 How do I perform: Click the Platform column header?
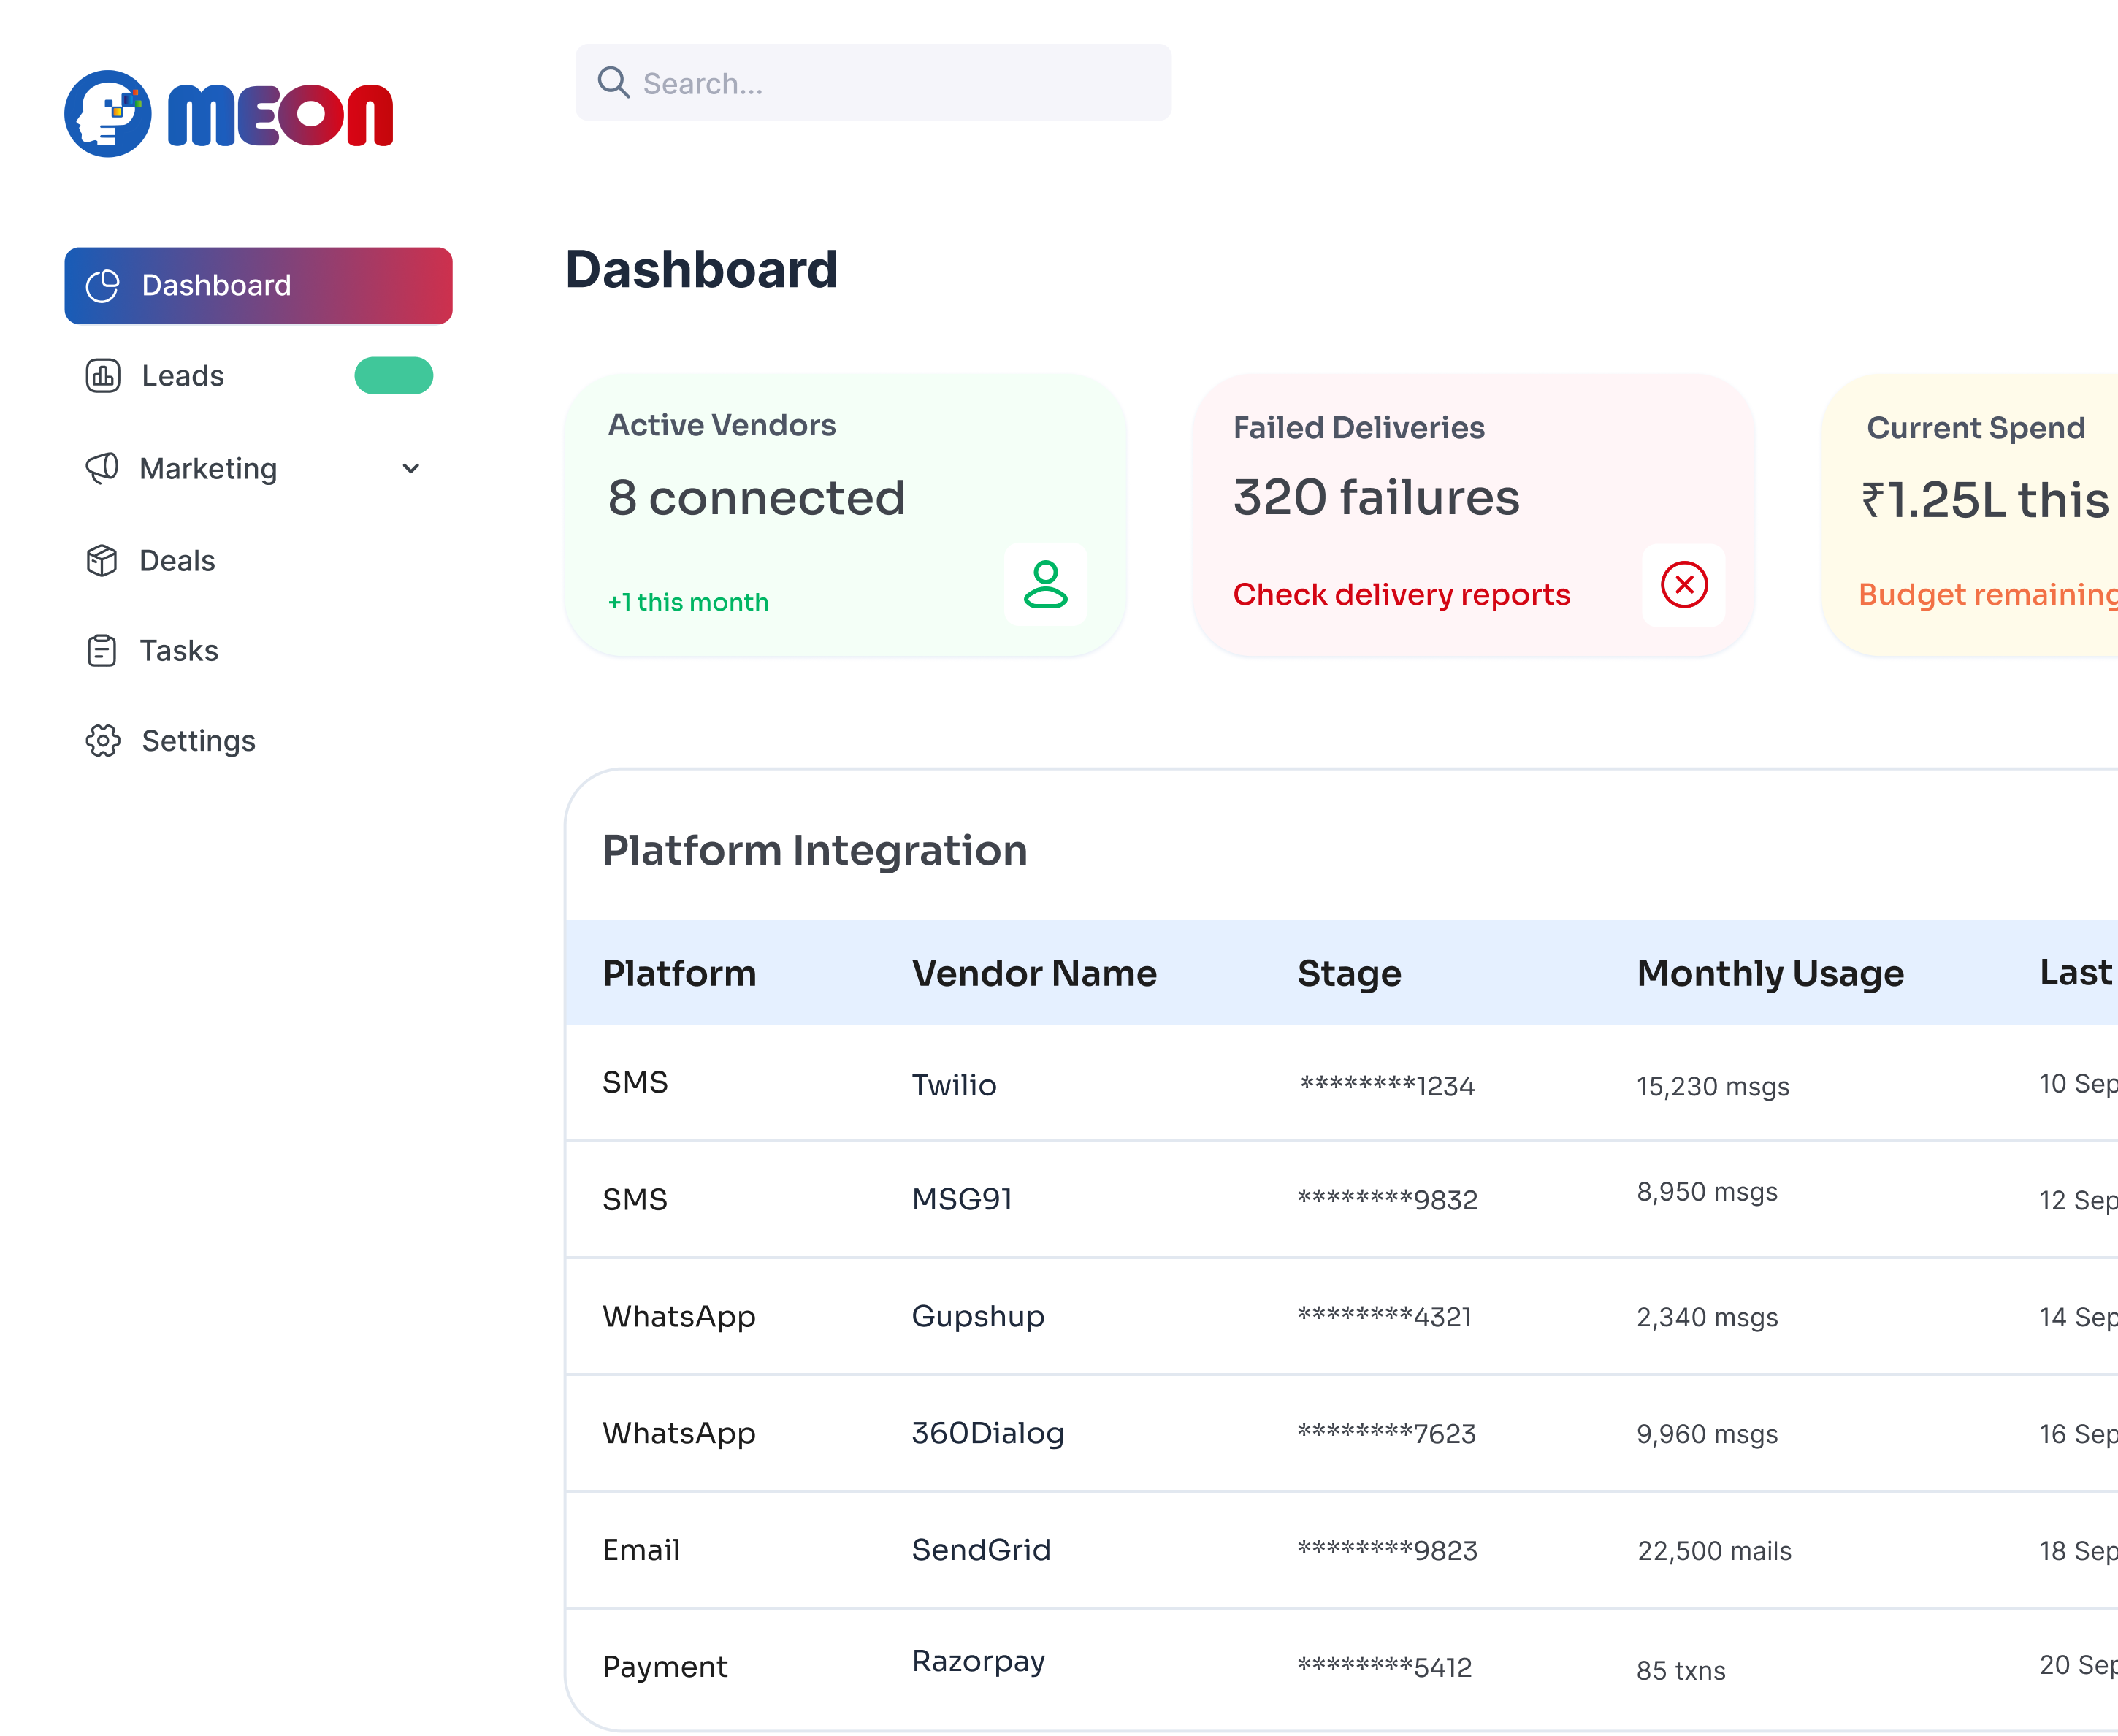[x=679, y=973]
